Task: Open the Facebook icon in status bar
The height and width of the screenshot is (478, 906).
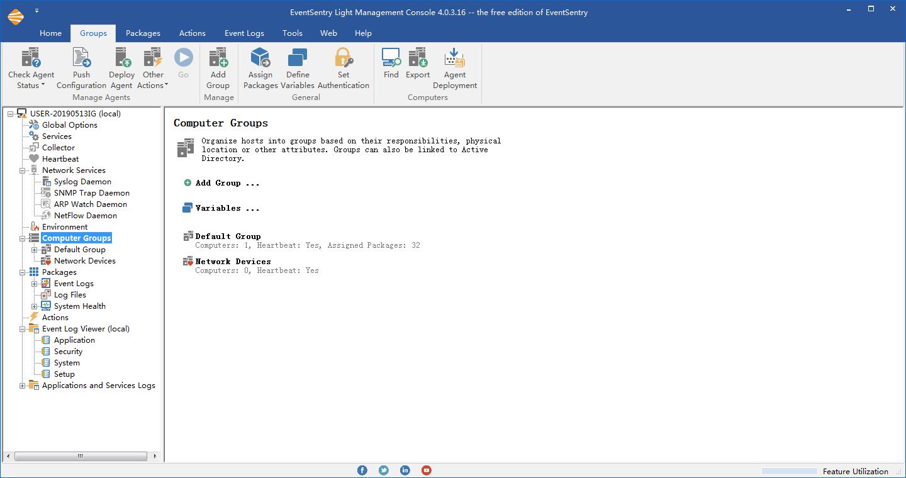Action: (362, 470)
